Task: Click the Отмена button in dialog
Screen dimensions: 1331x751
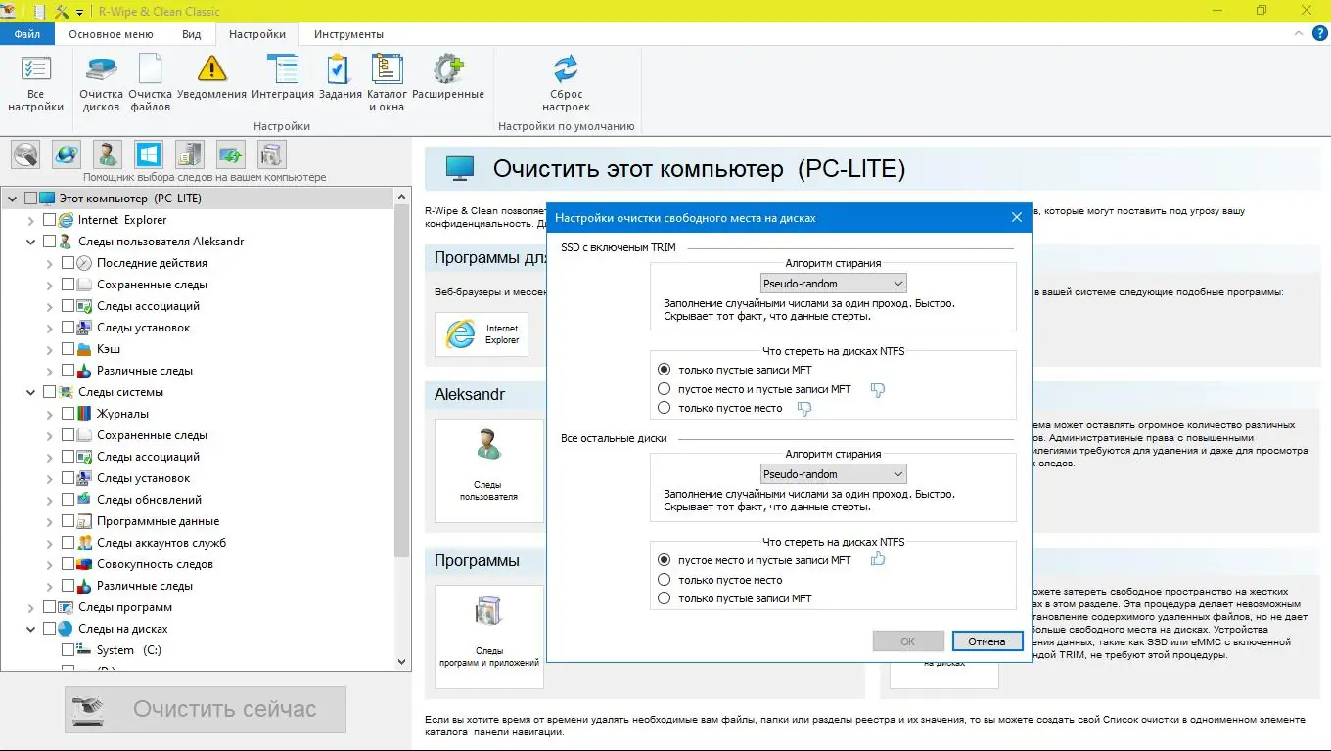Action: [x=987, y=641]
